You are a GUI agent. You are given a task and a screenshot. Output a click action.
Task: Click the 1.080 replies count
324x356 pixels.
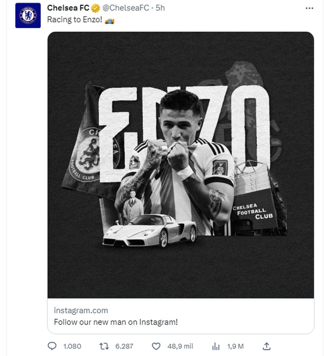(x=72, y=346)
